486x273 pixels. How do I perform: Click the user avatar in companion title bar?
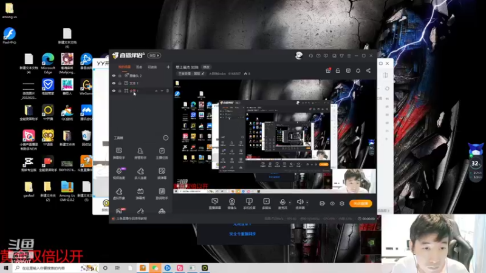click(299, 56)
